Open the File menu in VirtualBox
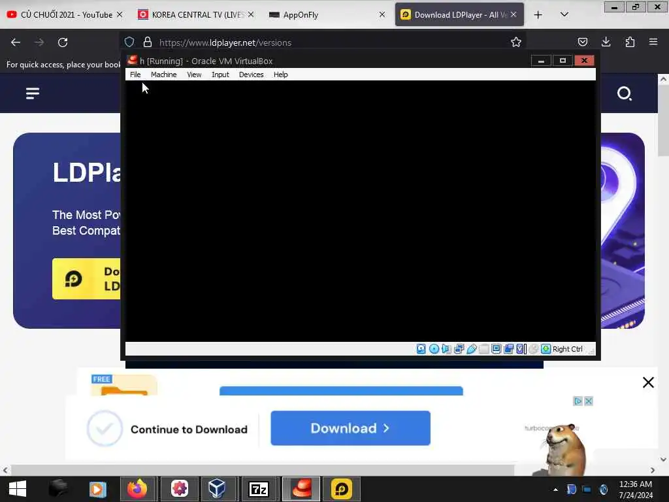Viewport: 669px width, 502px height. (x=135, y=75)
